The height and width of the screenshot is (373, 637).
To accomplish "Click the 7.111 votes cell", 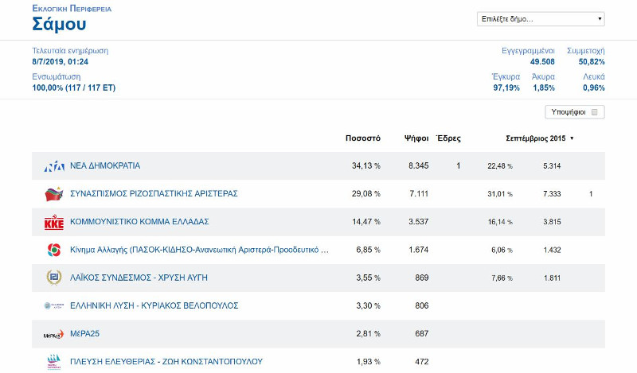I will pos(419,193).
